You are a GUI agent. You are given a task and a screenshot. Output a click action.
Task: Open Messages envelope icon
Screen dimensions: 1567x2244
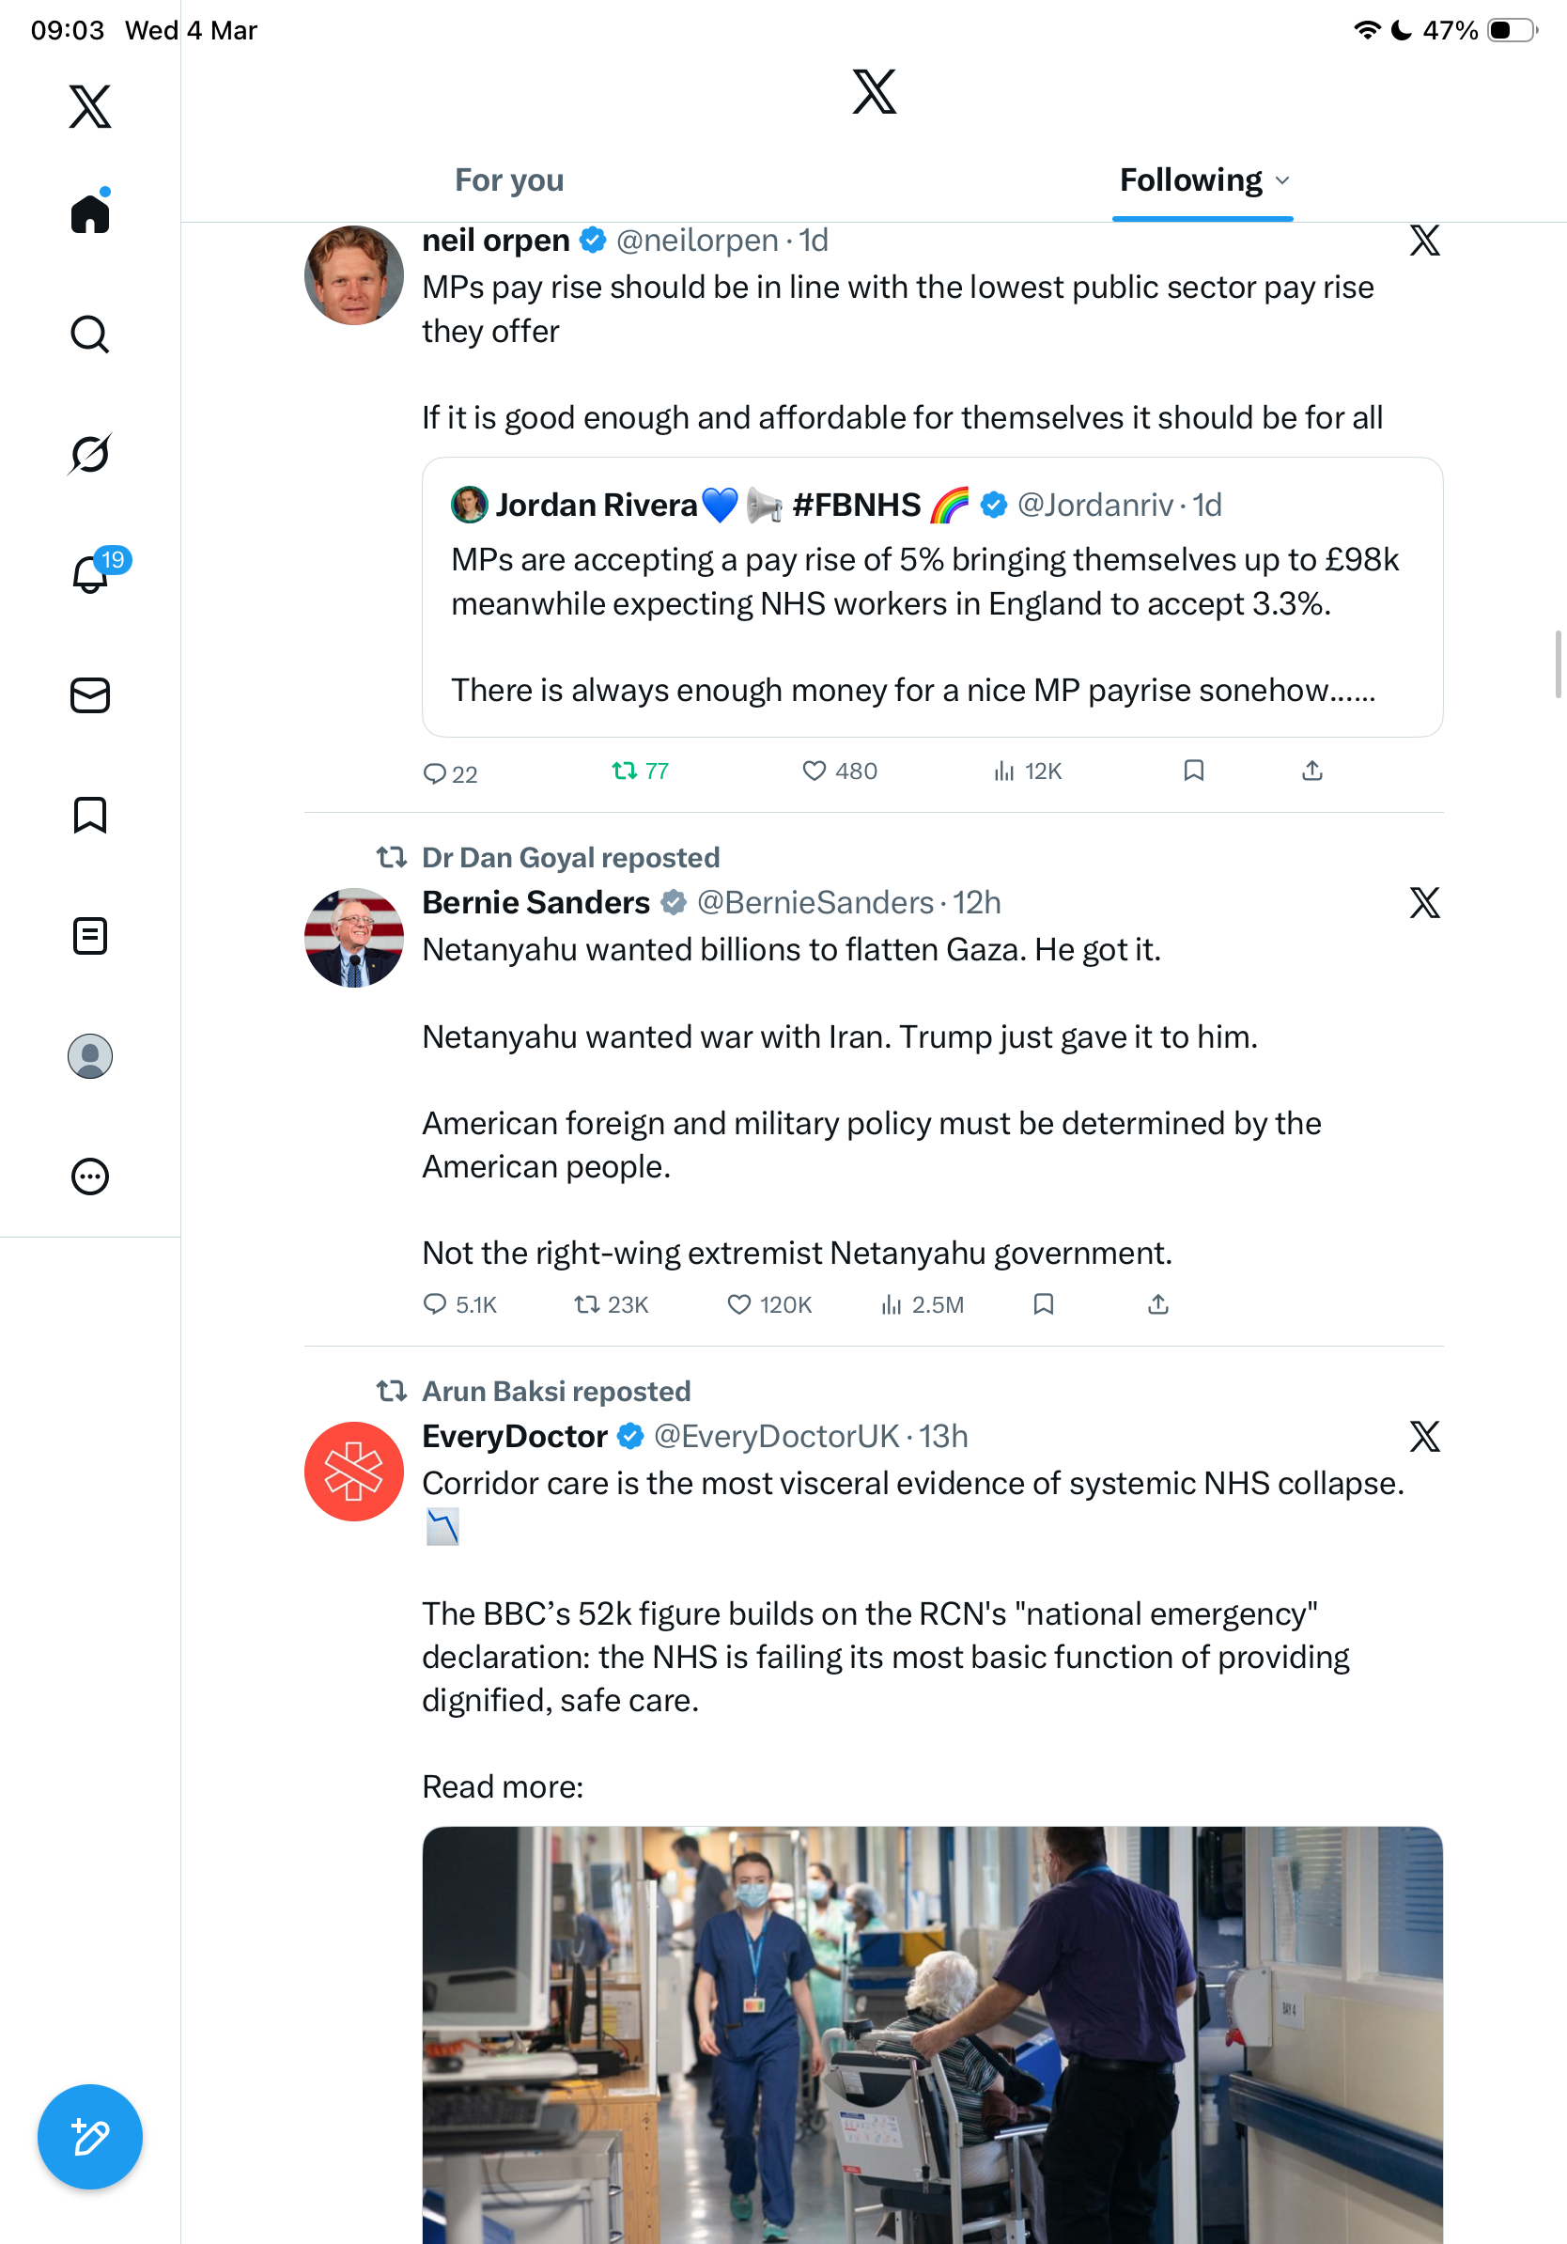click(90, 694)
